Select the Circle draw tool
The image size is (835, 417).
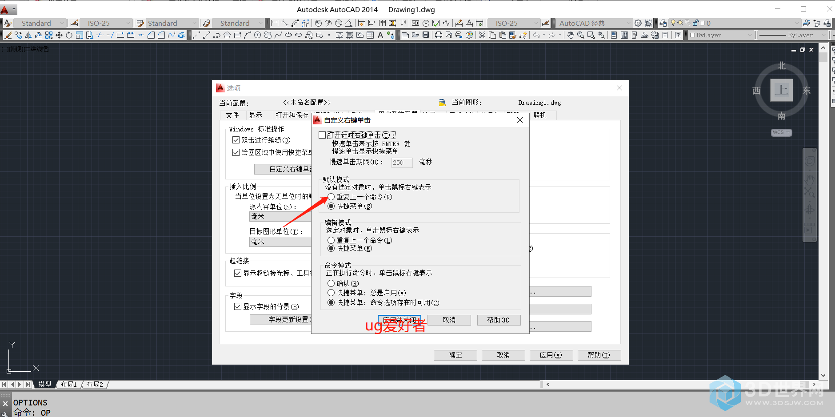point(258,35)
